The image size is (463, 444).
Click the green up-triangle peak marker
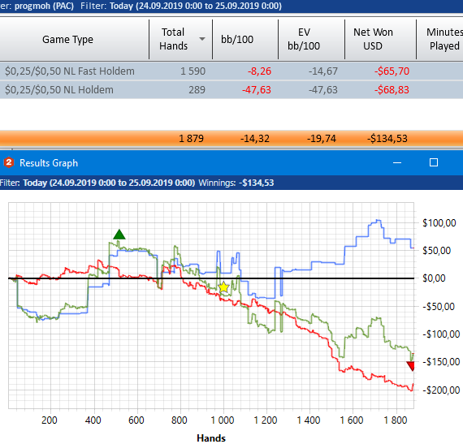[x=119, y=235]
